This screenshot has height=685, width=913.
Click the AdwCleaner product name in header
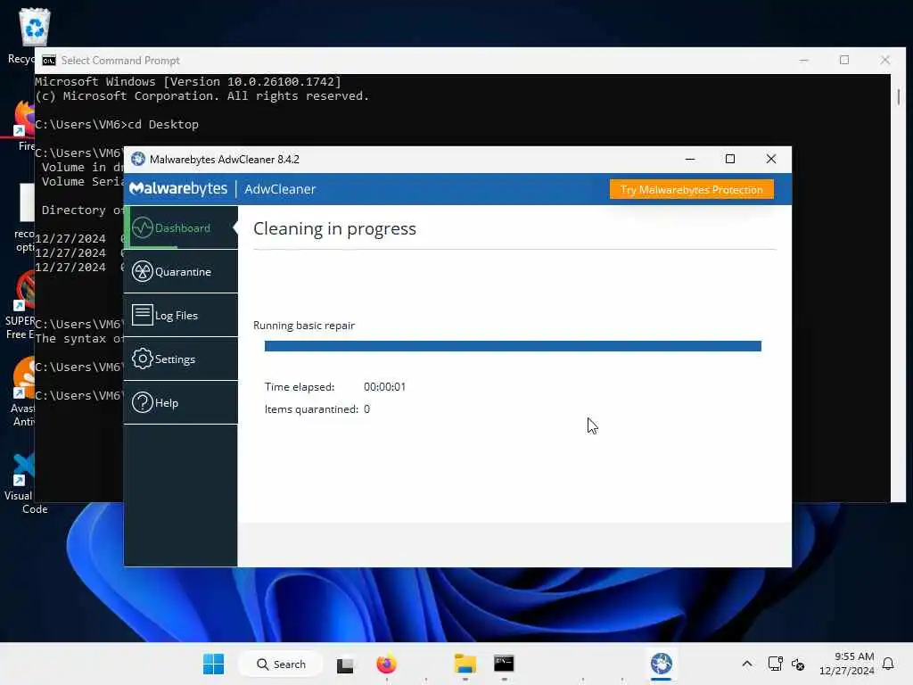(280, 189)
